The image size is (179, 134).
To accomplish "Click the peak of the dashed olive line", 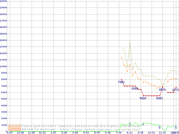I will click(130, 42).
